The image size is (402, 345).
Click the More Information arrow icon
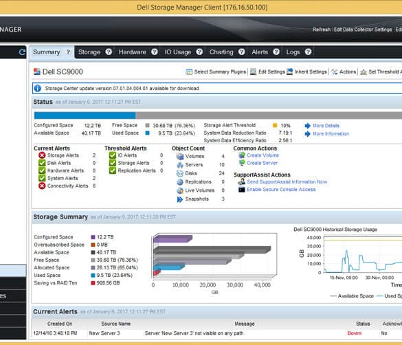tap(307, 134)
